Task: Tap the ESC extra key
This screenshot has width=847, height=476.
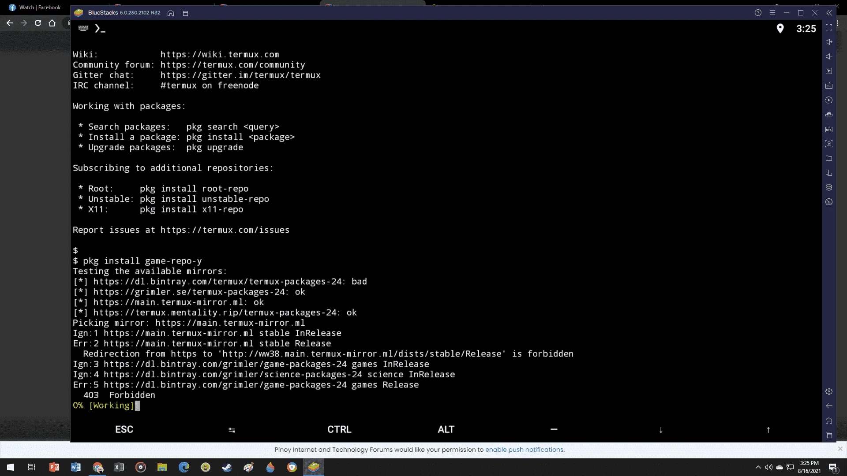Action: [124, 429]
